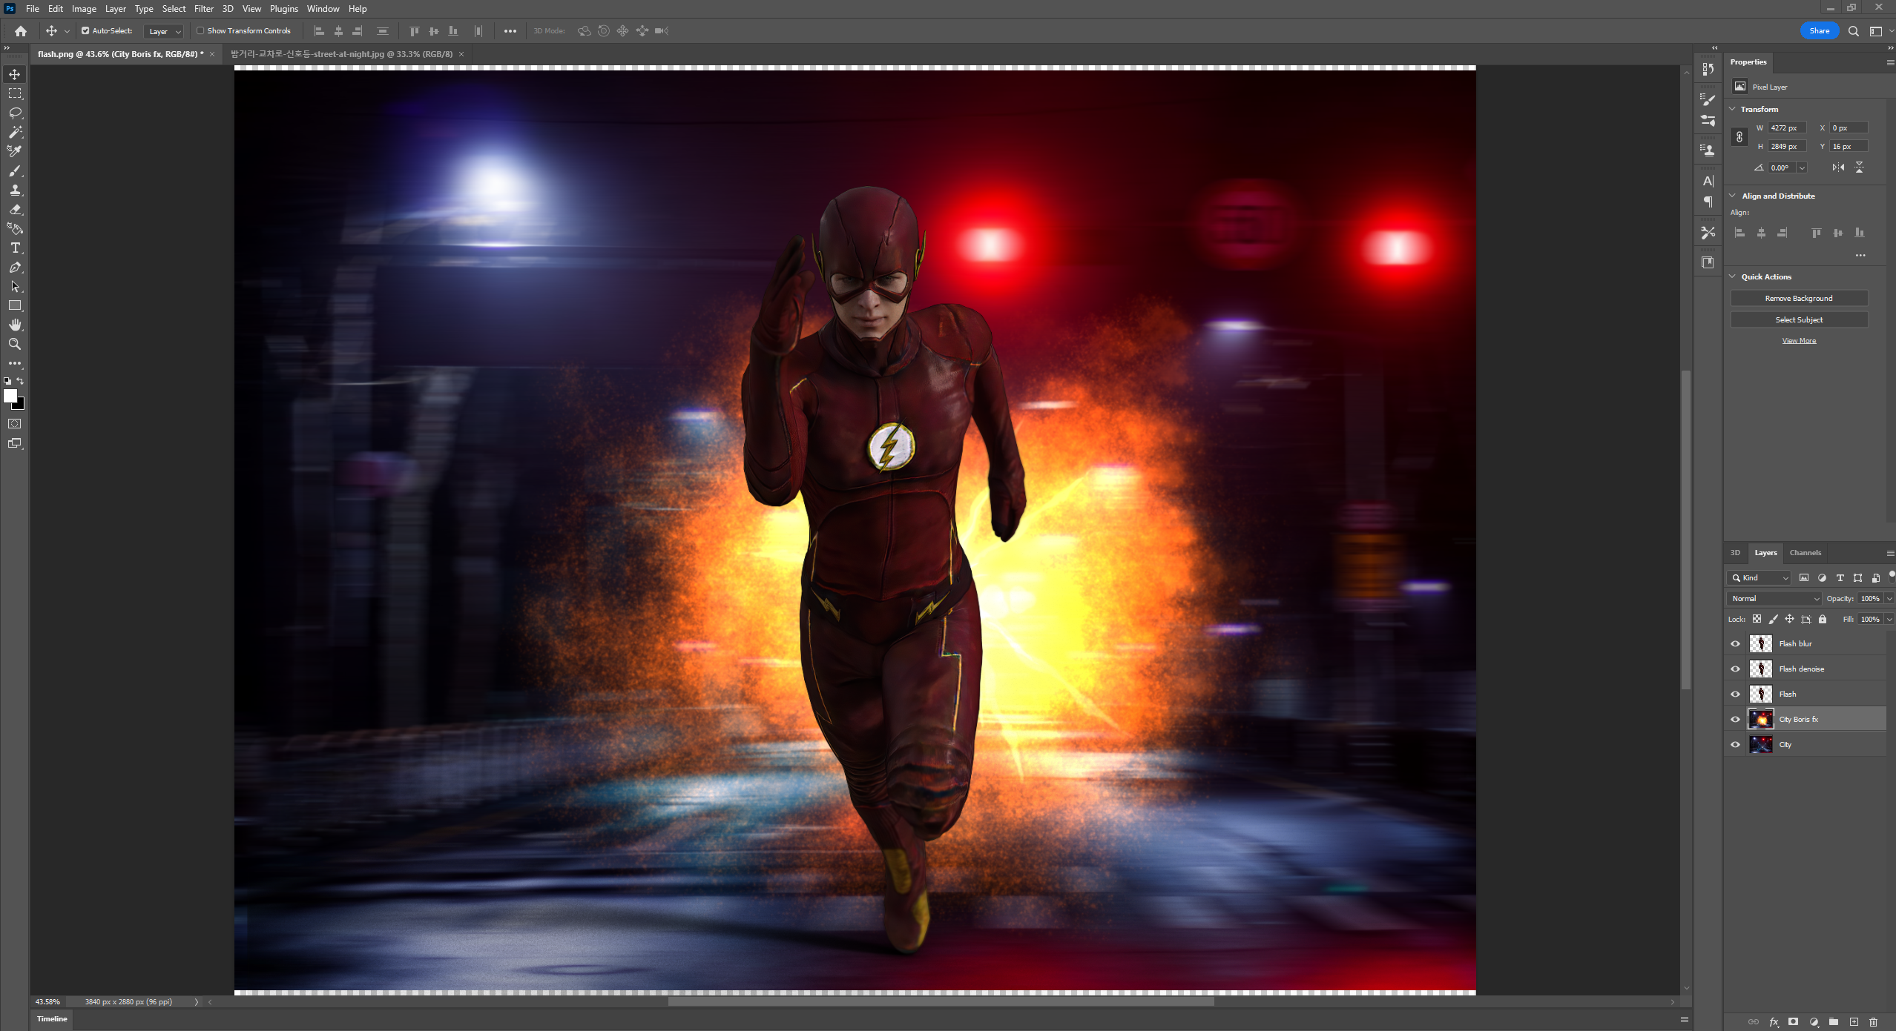The width and height of the screenshot is (1896, 1031).
Task: Open the Plugins menu
Action: 283,9
